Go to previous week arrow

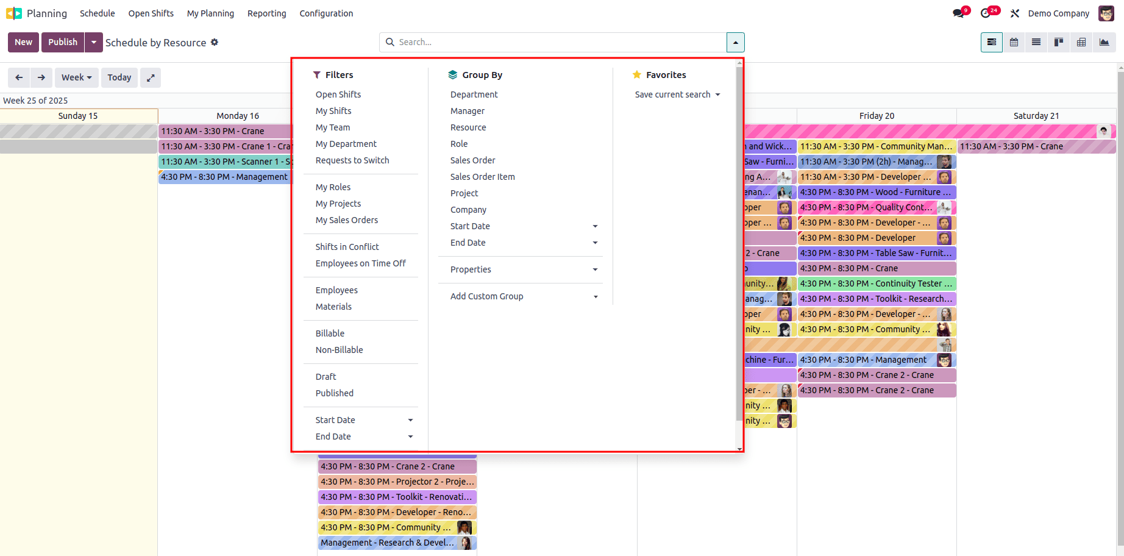coord(19,77)
